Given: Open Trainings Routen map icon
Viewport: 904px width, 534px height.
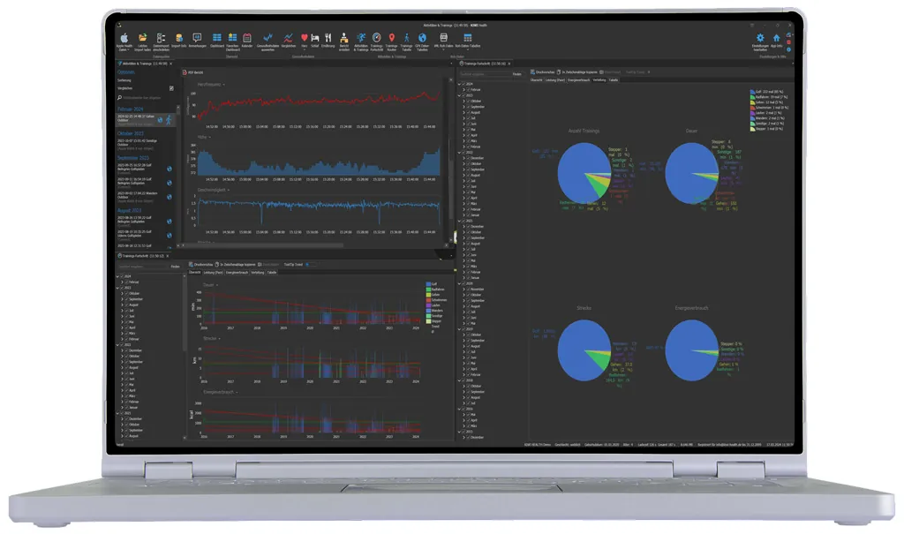Looking at the screenshot, I should click(391, 39).
